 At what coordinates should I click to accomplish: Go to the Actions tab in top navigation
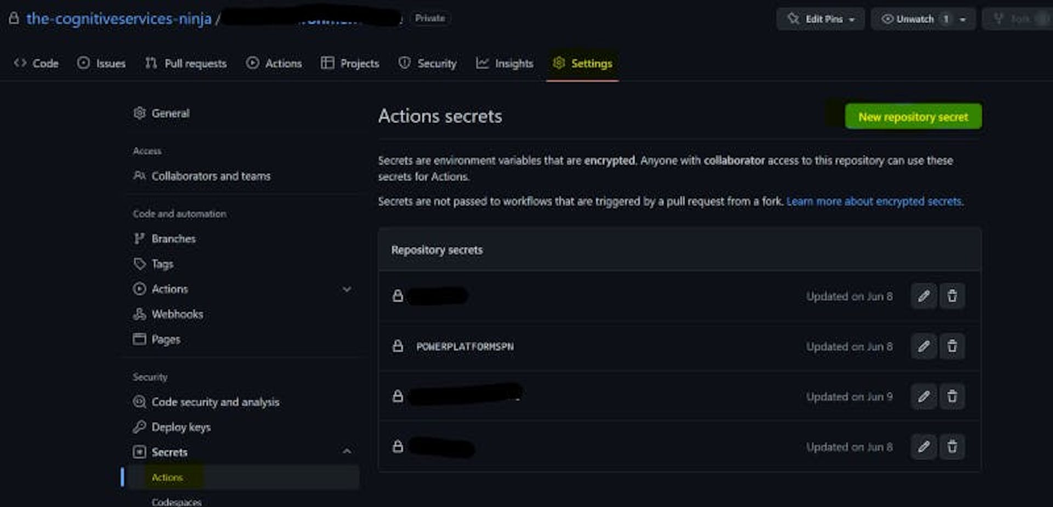click(x=274, y=64)
